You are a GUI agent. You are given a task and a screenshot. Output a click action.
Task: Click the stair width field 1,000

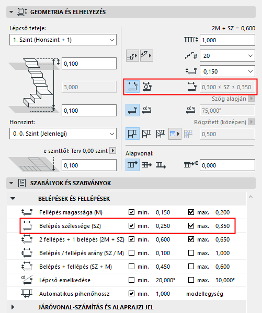(x=227, y=40)
